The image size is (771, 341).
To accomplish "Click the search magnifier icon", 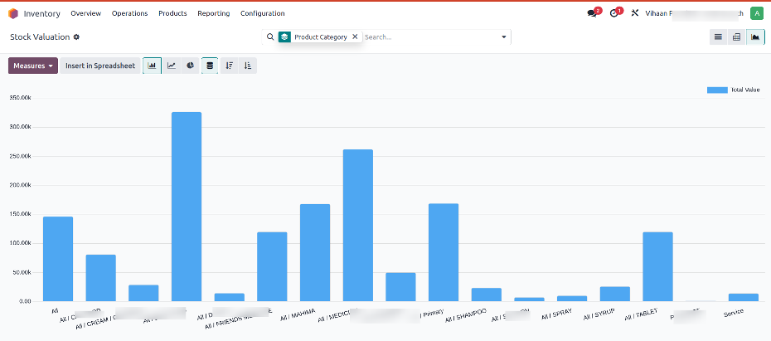I will [x=270, y=37].
